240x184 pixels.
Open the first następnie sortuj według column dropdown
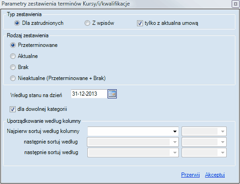(x=133, y=142)
